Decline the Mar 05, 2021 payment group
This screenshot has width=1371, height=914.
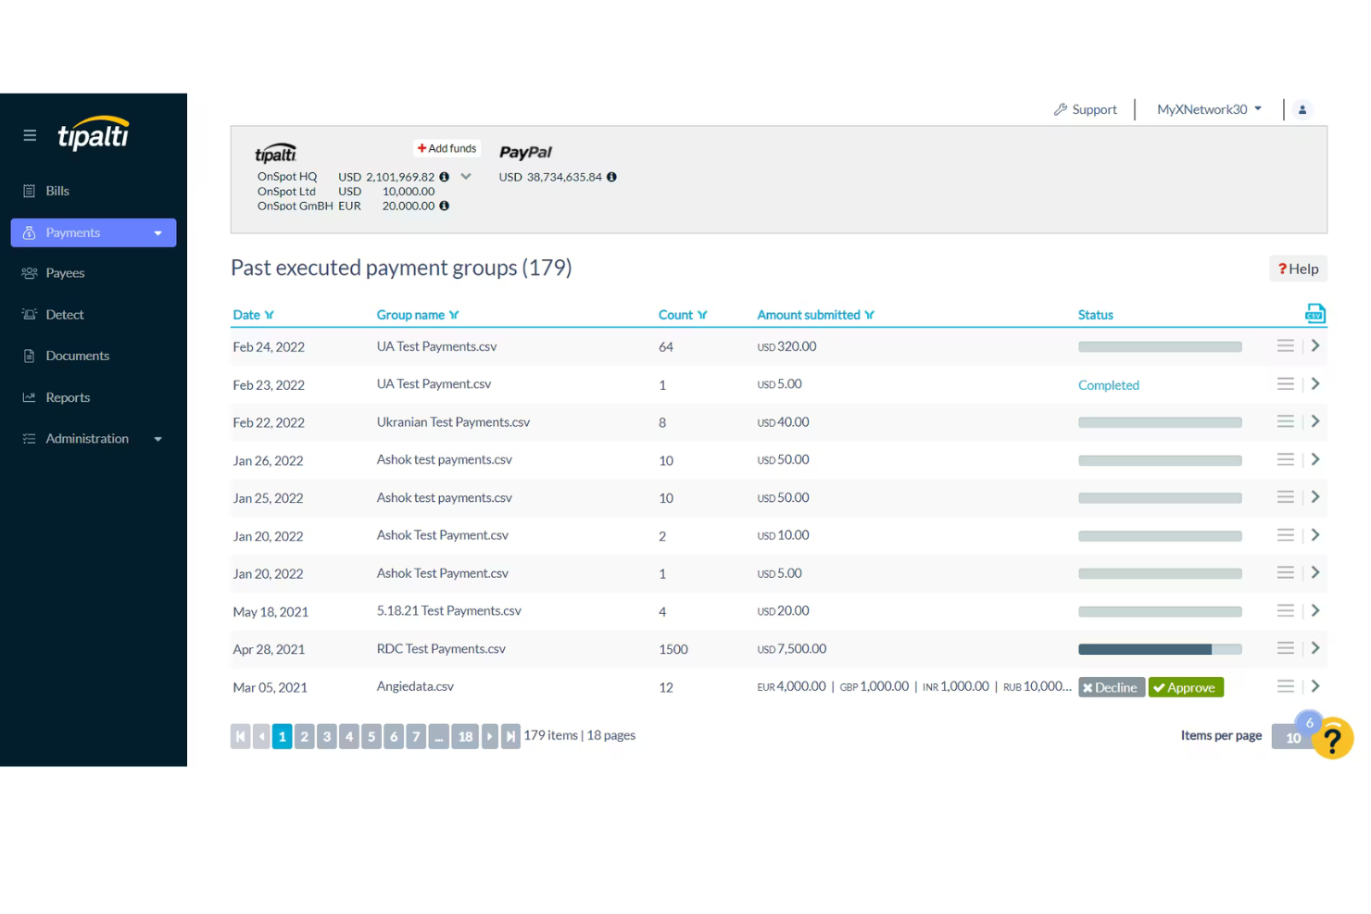click(x=1111, y=687)
